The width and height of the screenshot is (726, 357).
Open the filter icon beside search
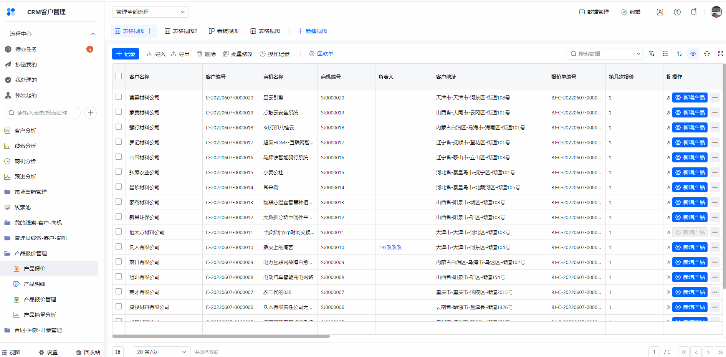[652, 54]
